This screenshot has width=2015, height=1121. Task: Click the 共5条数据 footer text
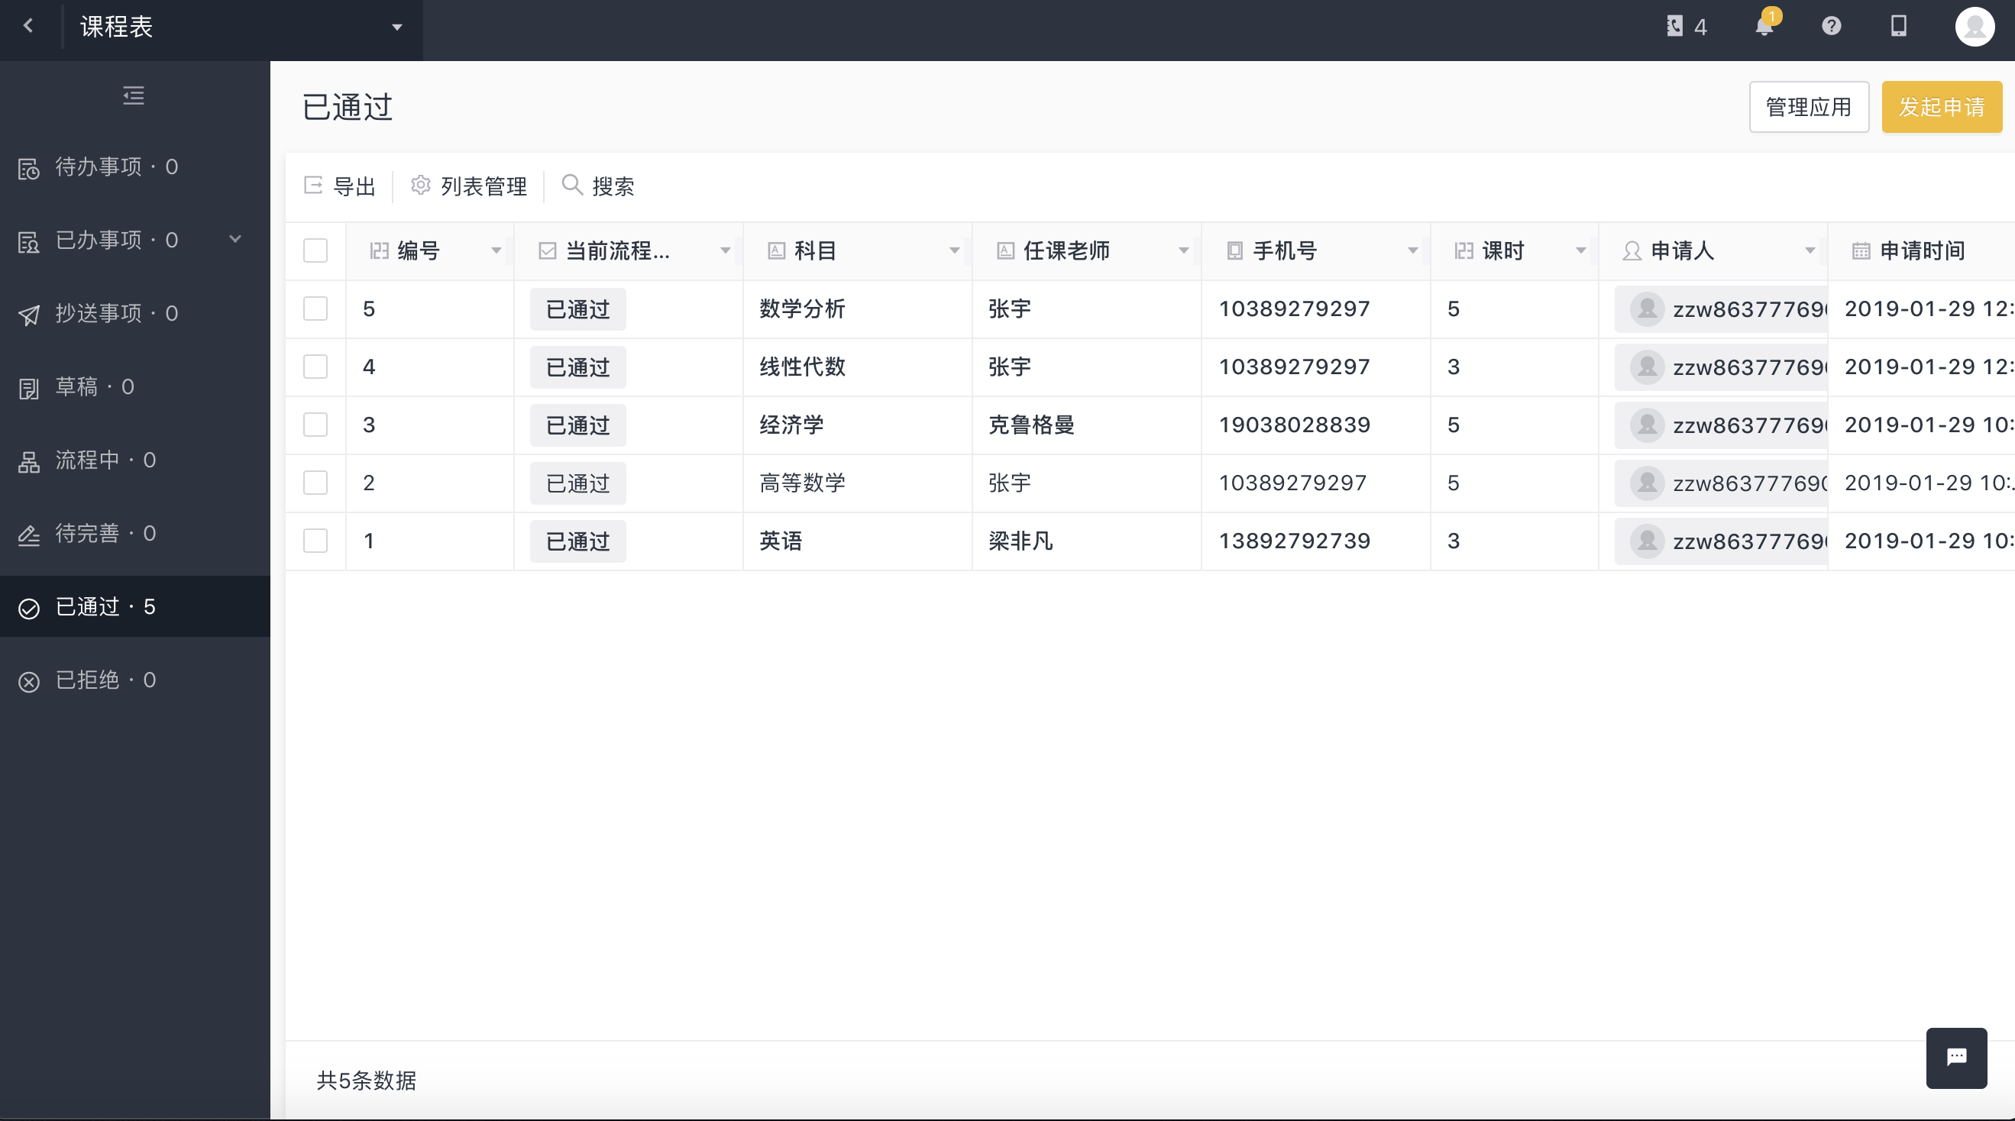tap(366, 1081)
